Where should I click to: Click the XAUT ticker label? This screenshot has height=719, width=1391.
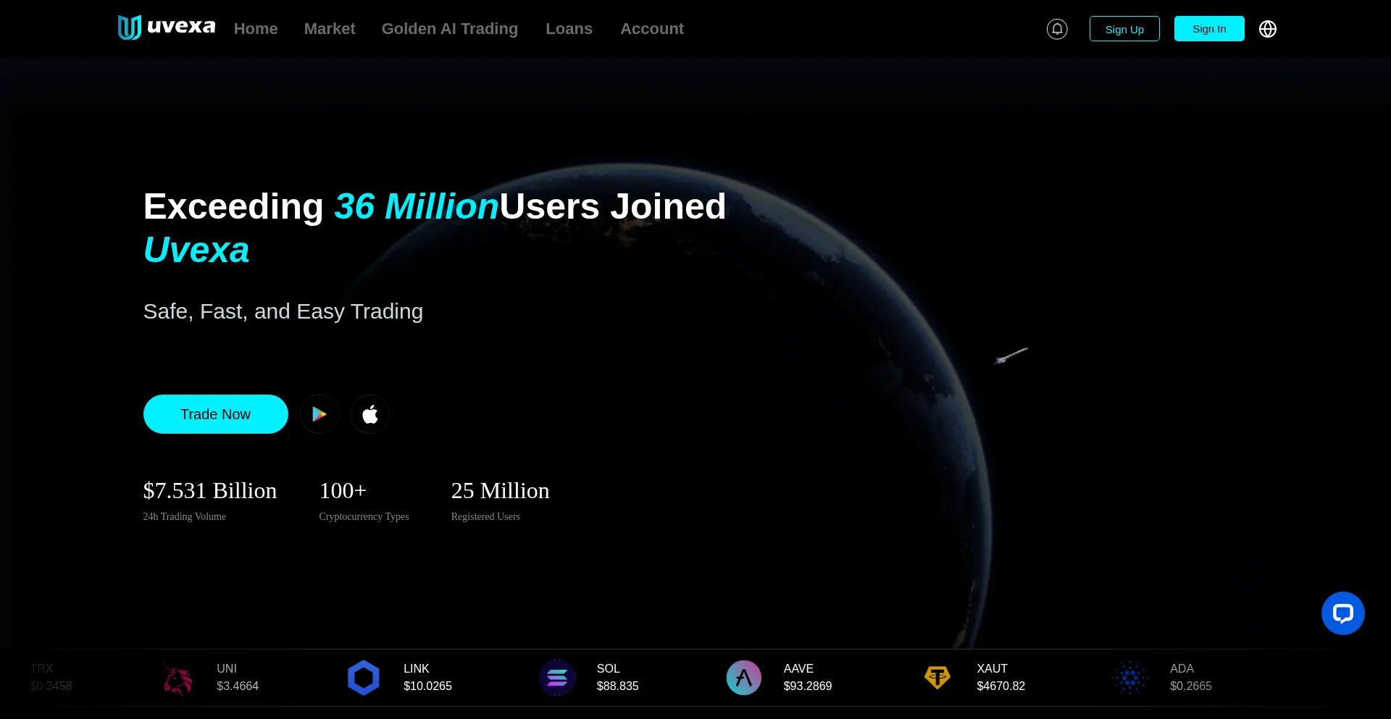pyautogui.click(x=993, y=669)
